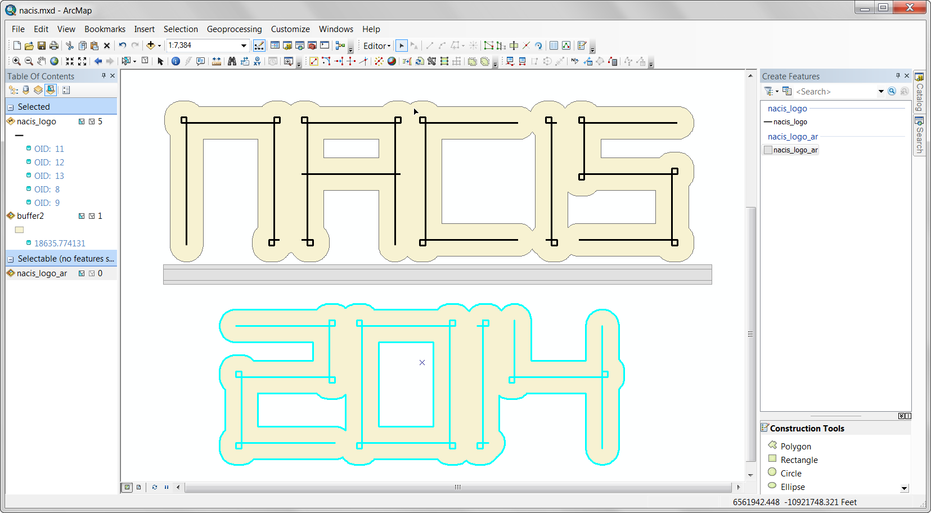
Task: Switch to Layout View button at bottom
Action: tap(139, 487)
